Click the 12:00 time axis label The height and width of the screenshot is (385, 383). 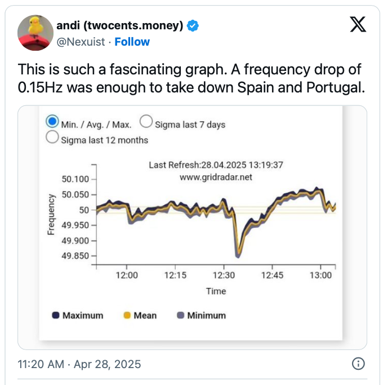coord(127,275)
